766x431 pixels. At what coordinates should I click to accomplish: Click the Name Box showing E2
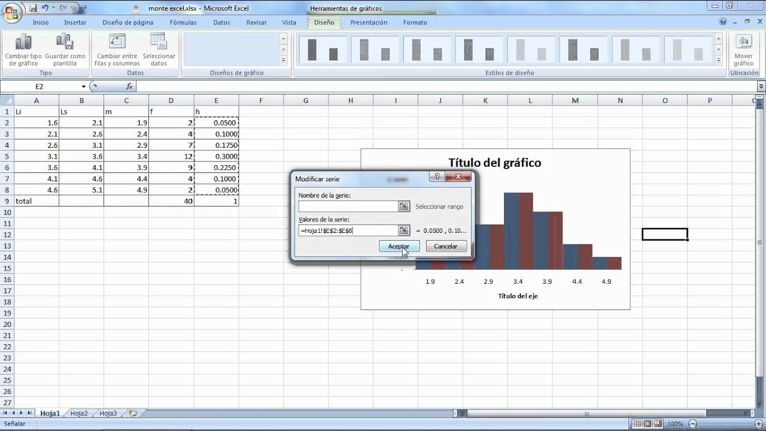click(x=39, y=87)
